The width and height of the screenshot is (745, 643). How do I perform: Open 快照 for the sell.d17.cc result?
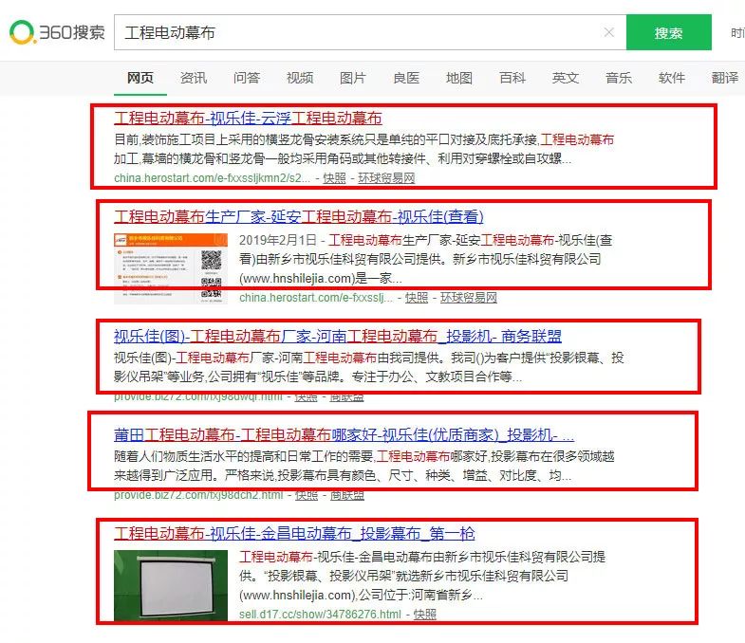point(425,615)
